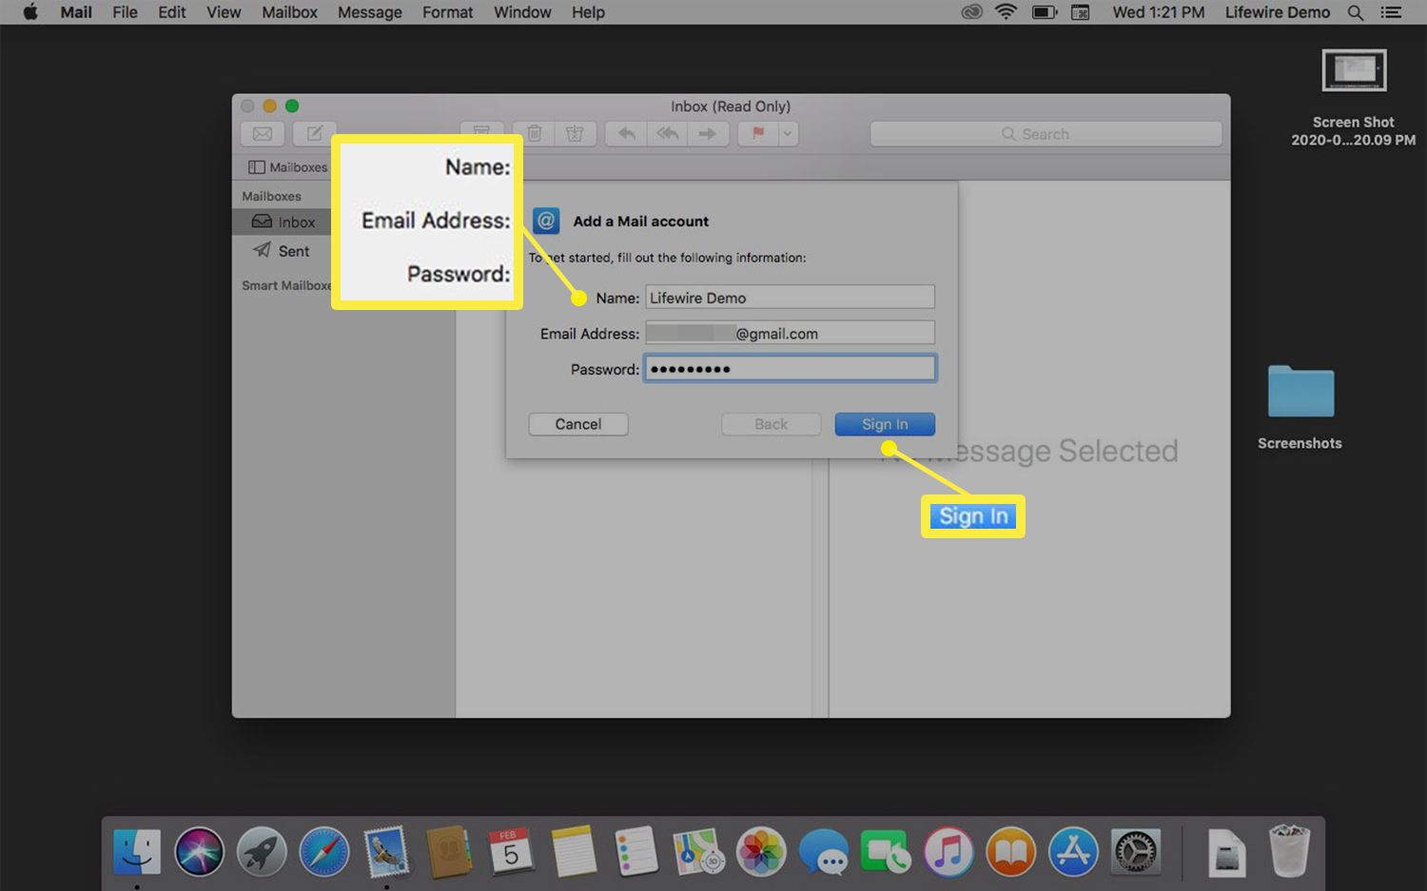Click the Forward arrow toolbar icon
Viewport: 1427px width, 891px height.
click(x=708, y=134)
